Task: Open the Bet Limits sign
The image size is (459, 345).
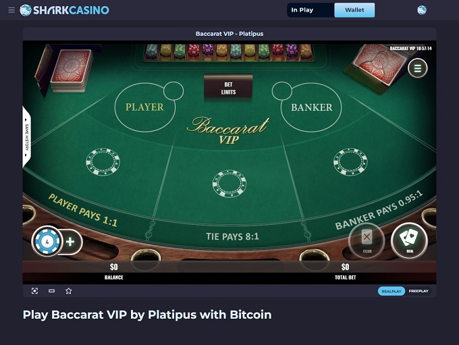Action: pyautogui.click(x=228, y=88)
